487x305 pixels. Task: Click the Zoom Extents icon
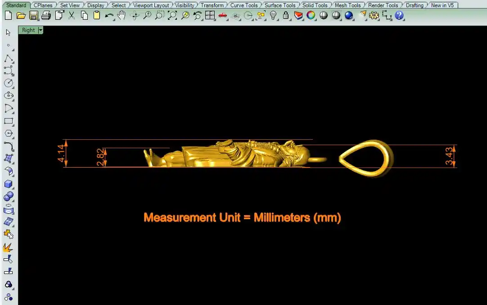[172, 16]
